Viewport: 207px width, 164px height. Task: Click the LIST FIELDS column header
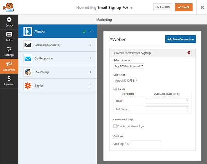(x=128, y=94)
